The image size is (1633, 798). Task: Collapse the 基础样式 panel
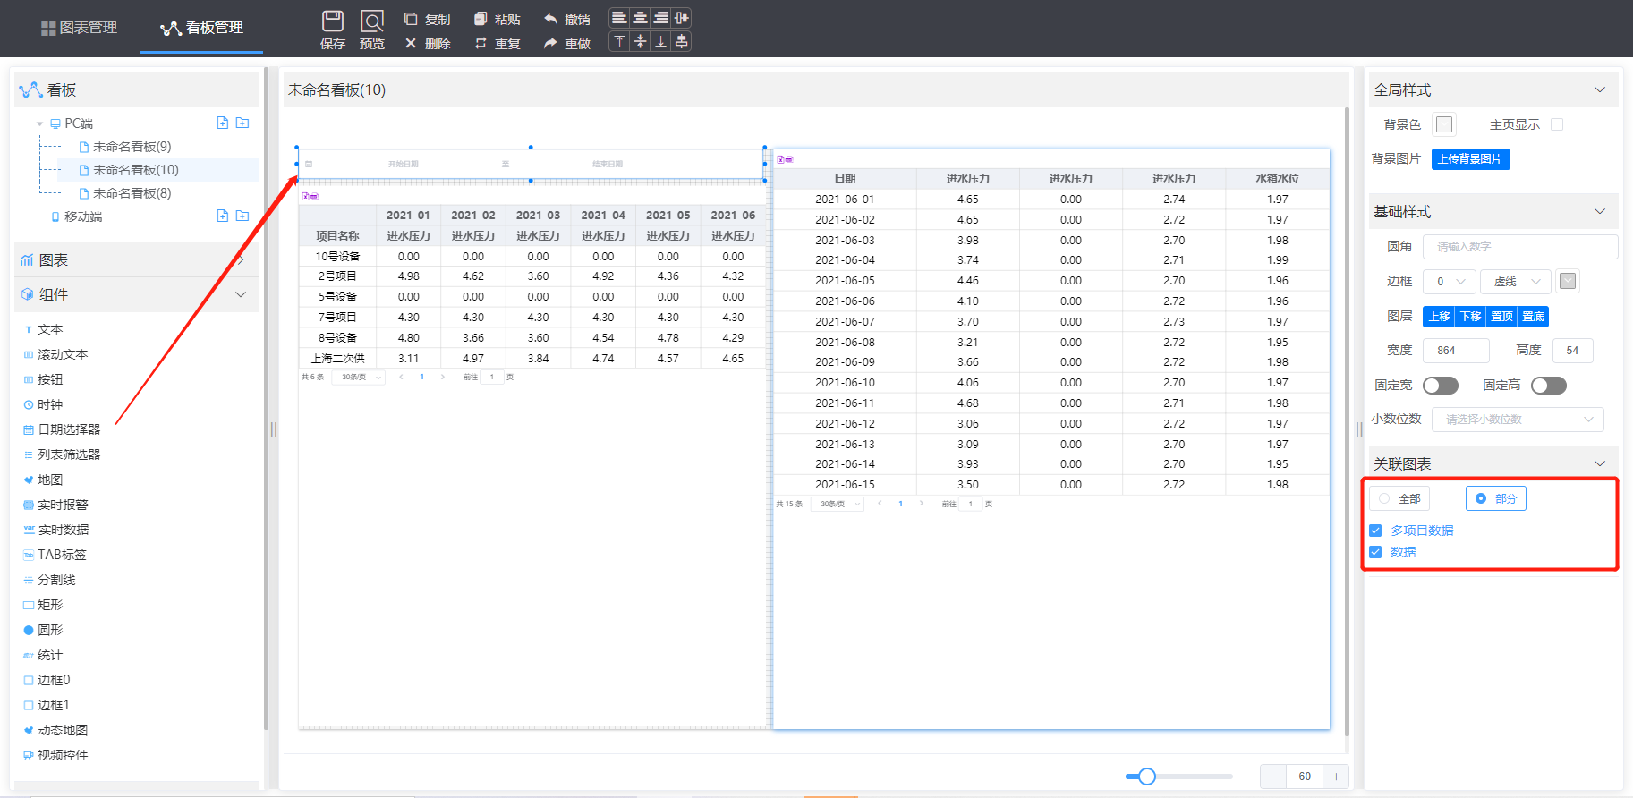coord(1600,211)
